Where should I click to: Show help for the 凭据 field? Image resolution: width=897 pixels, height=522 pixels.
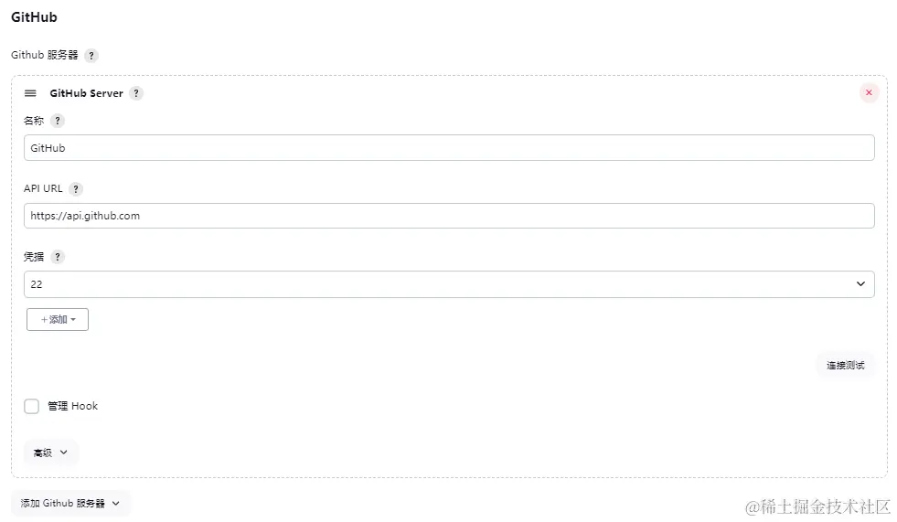58,257
